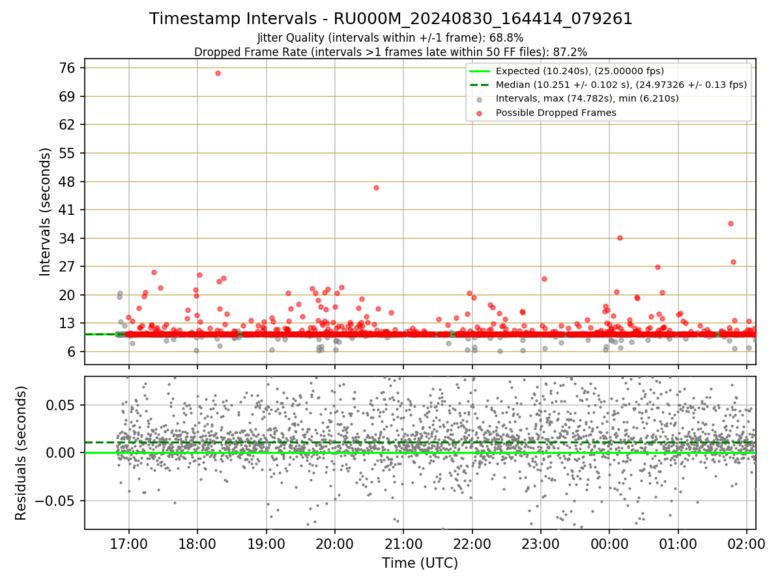Click the 'Expected (10.240s)' legend entry
Screen dimensions: 782x586
point(580,71)
